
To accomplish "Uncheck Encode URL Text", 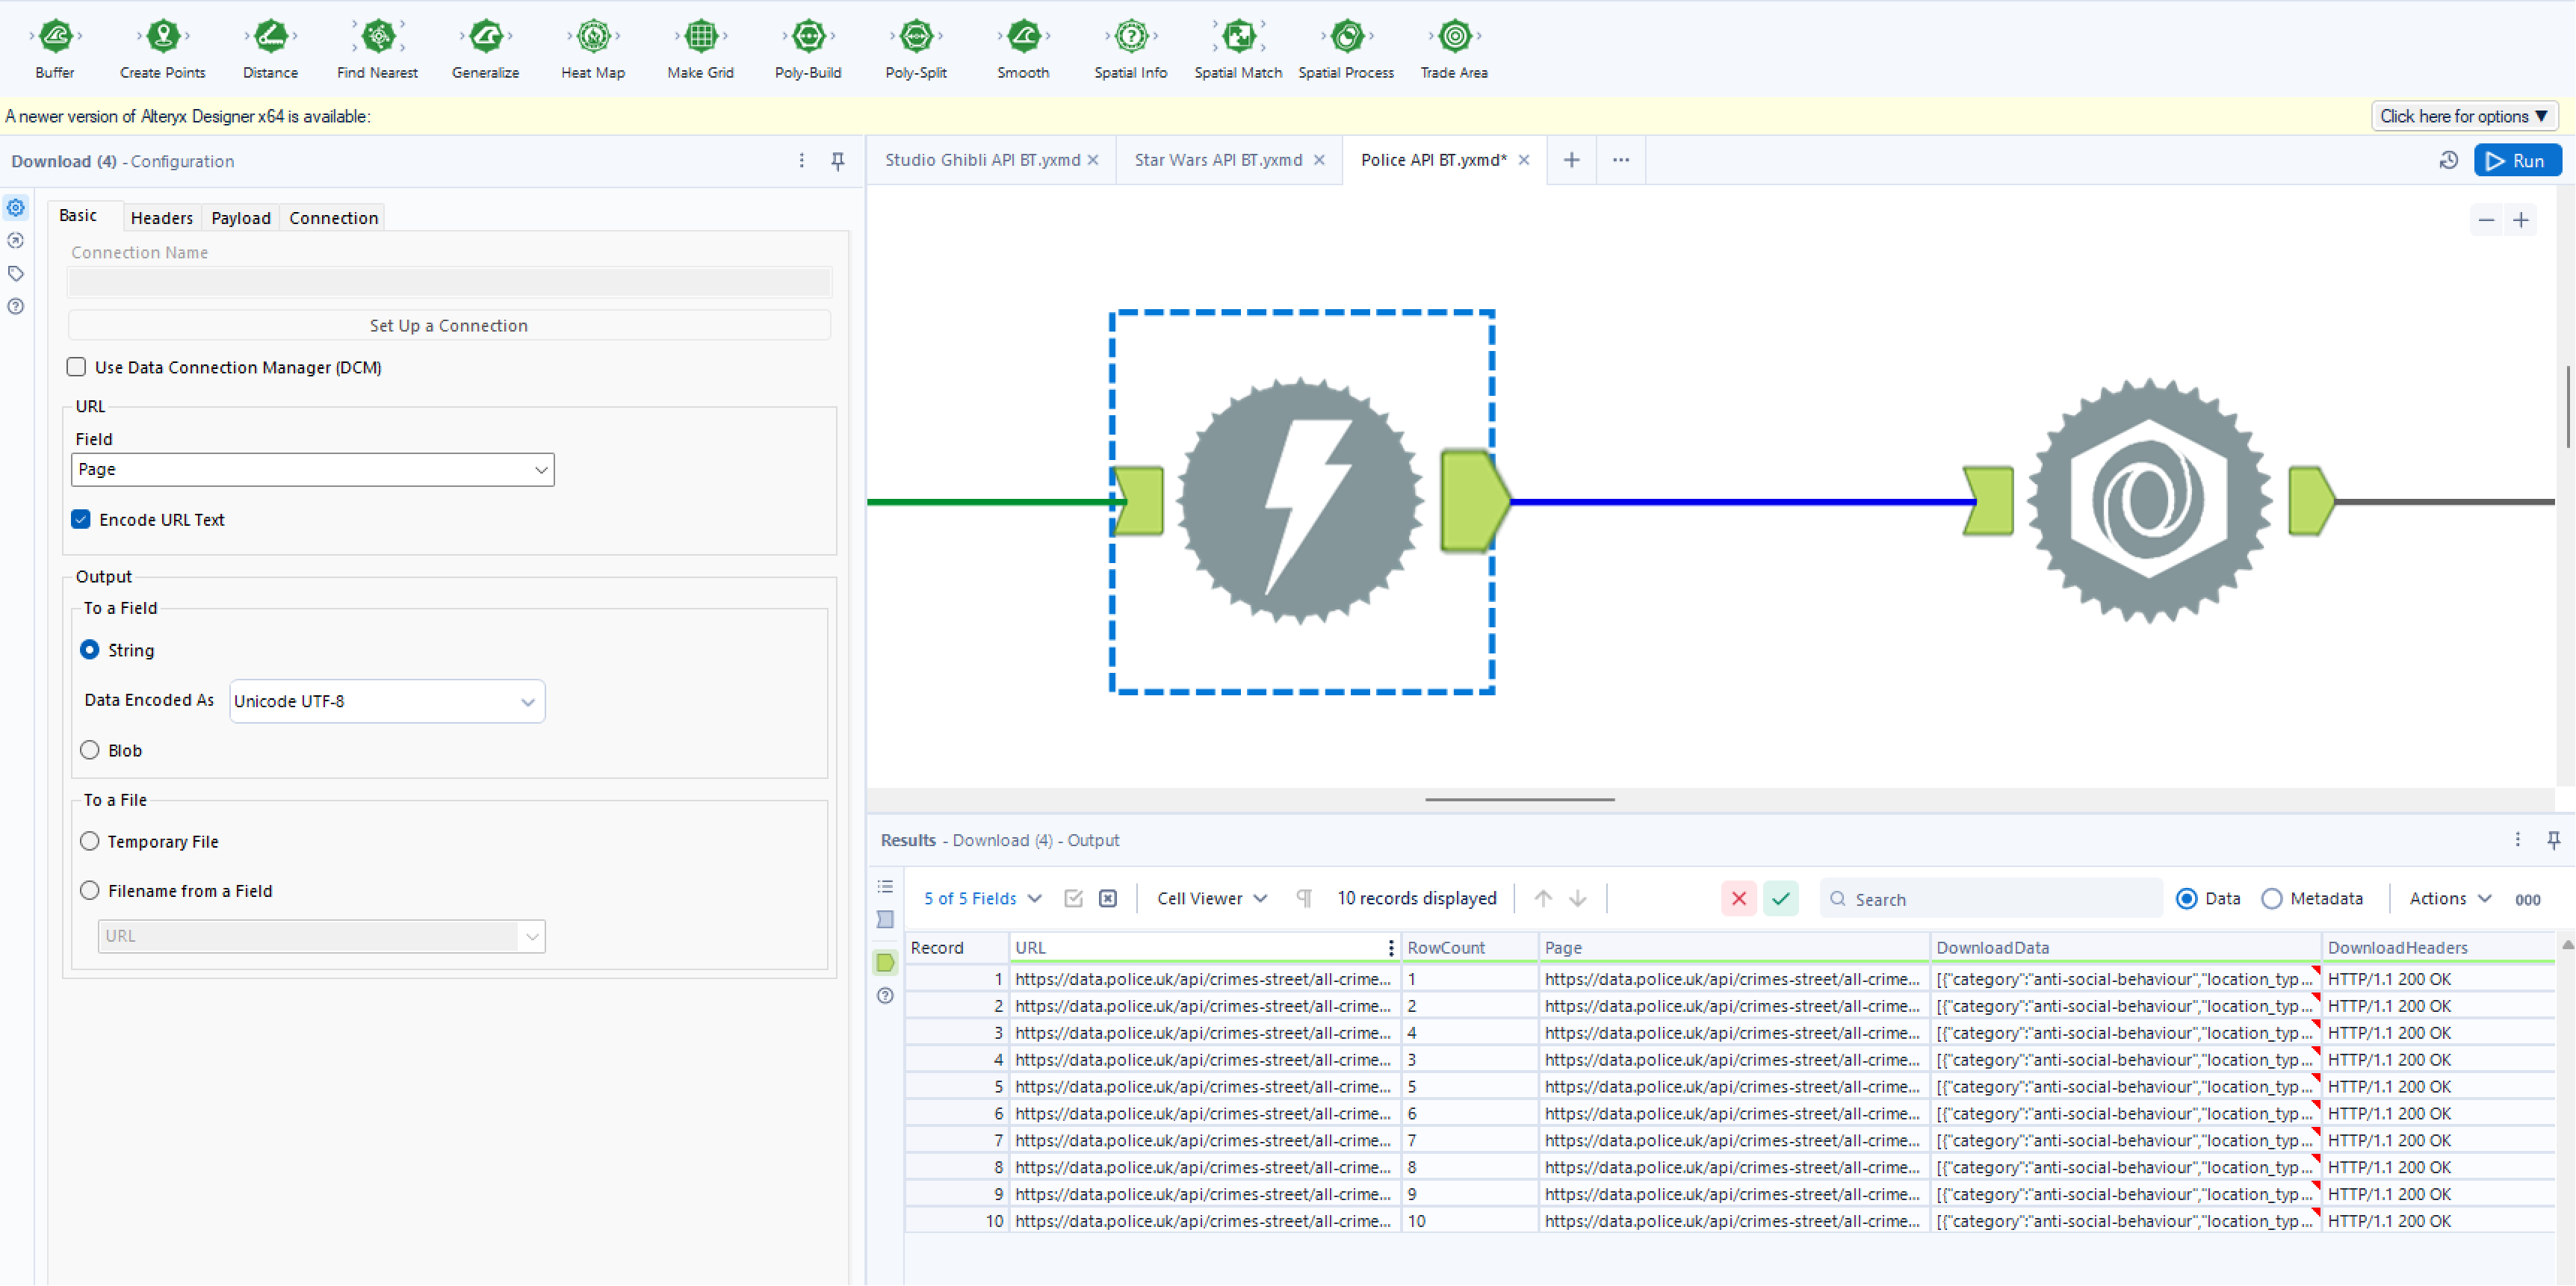I will coord(80,518).
